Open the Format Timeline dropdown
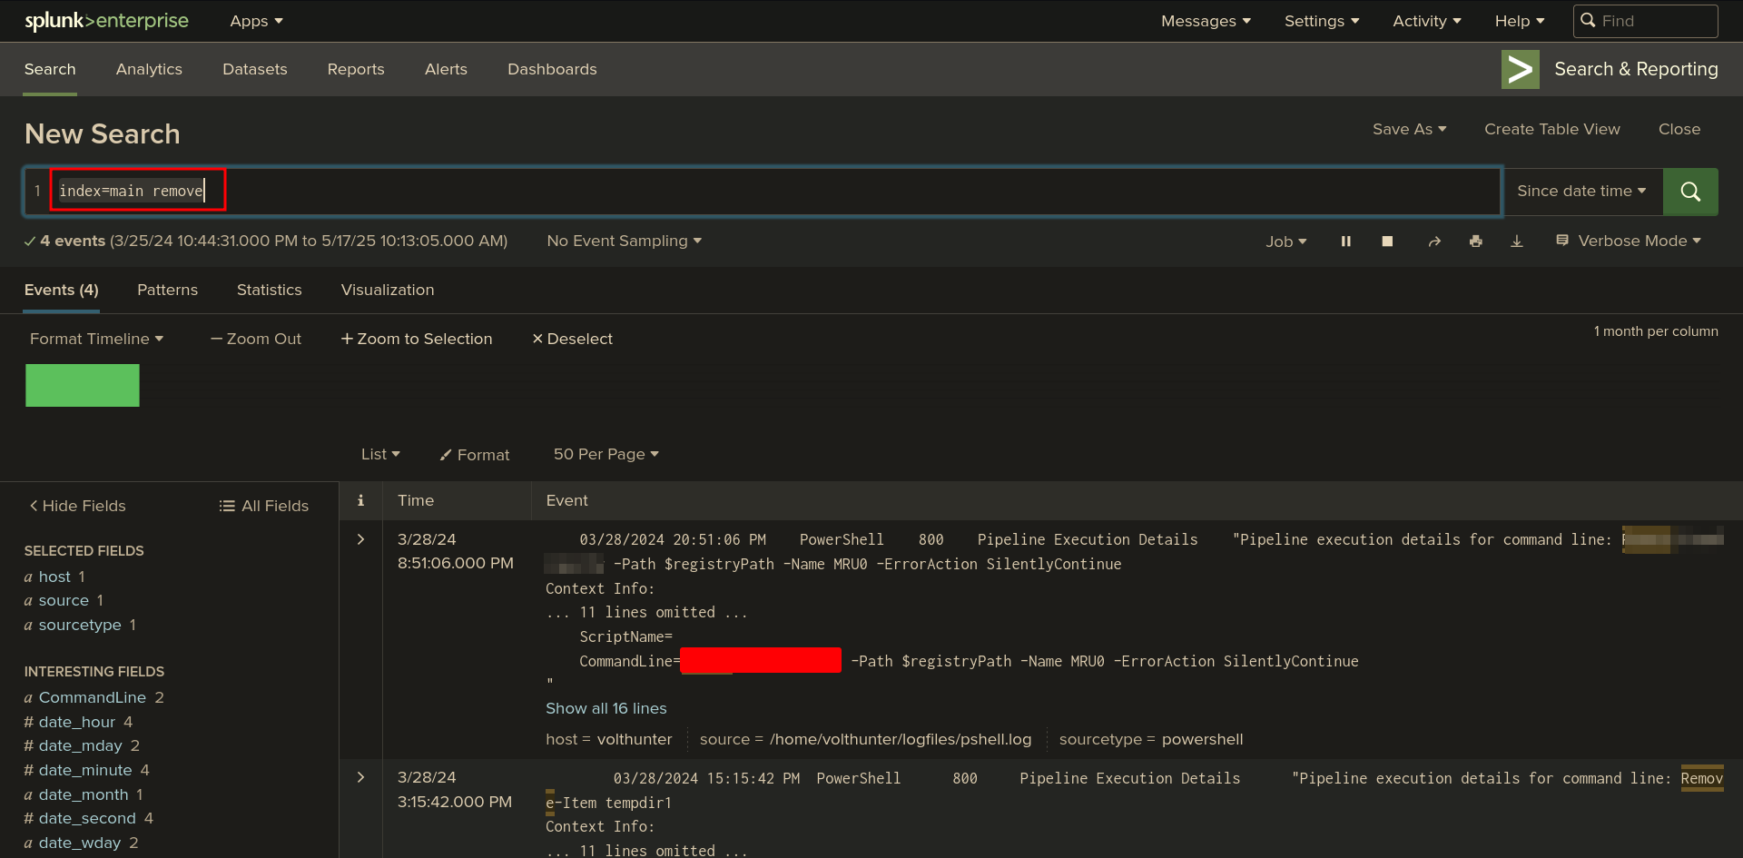 click(96, 339)
